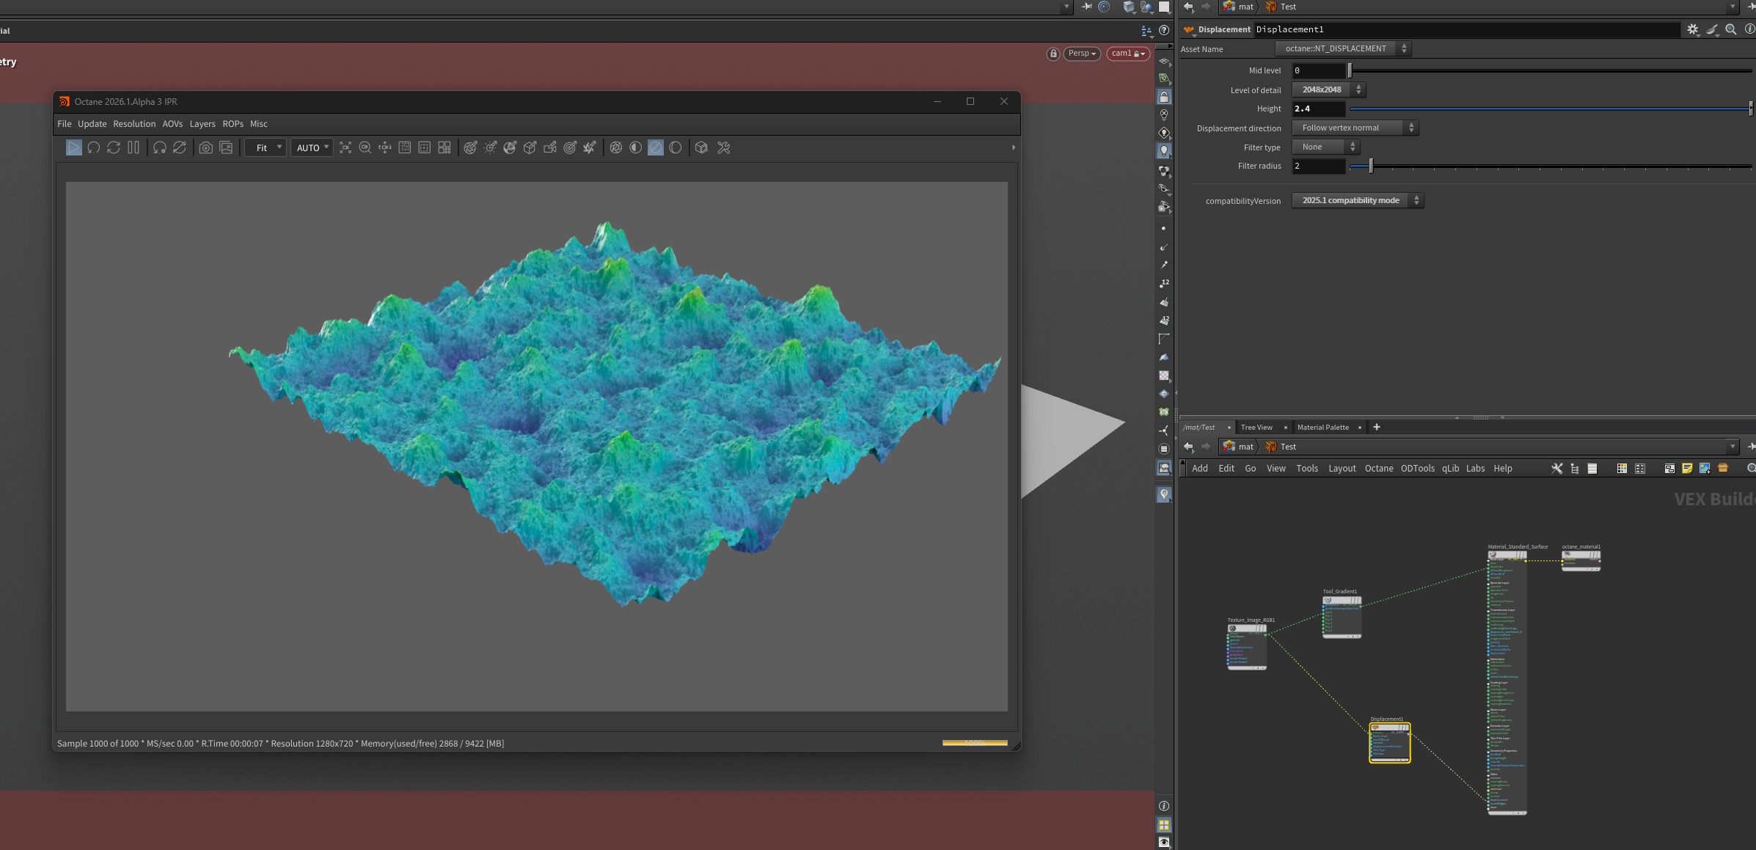Open the Displacement direction dropdown

click(1355, 128)
